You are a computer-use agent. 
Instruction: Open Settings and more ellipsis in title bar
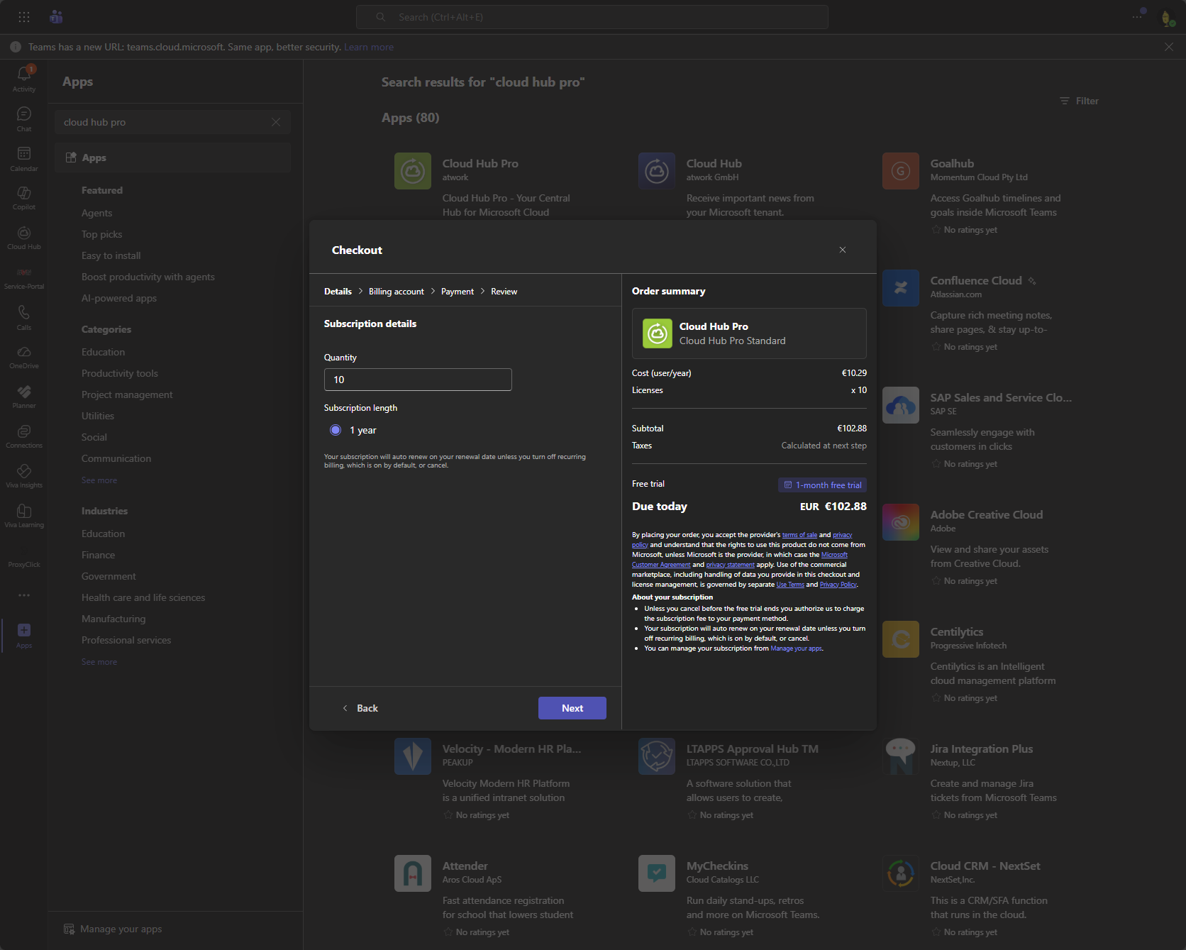coord(1138,16)
